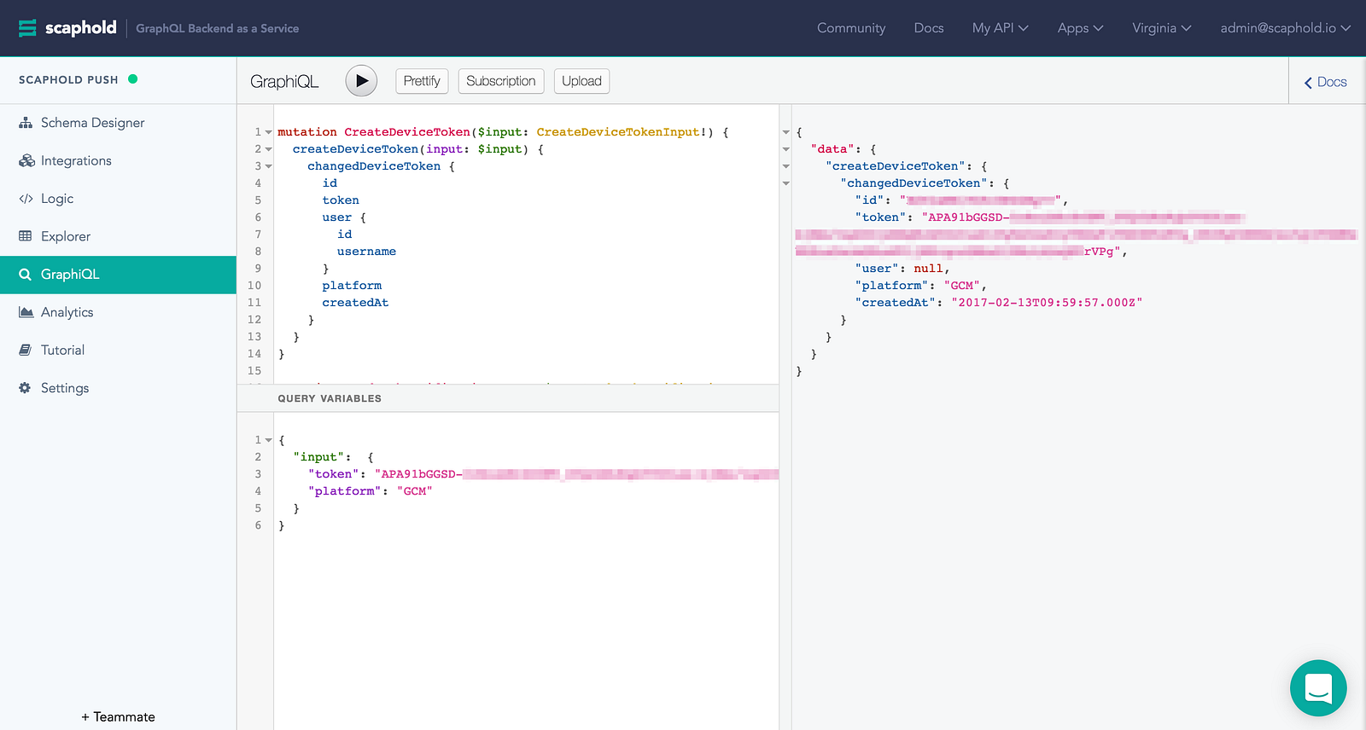Viewport: 1366px width, 730px height.
Task: Click the Logic code icon
Action: [26, 199]
